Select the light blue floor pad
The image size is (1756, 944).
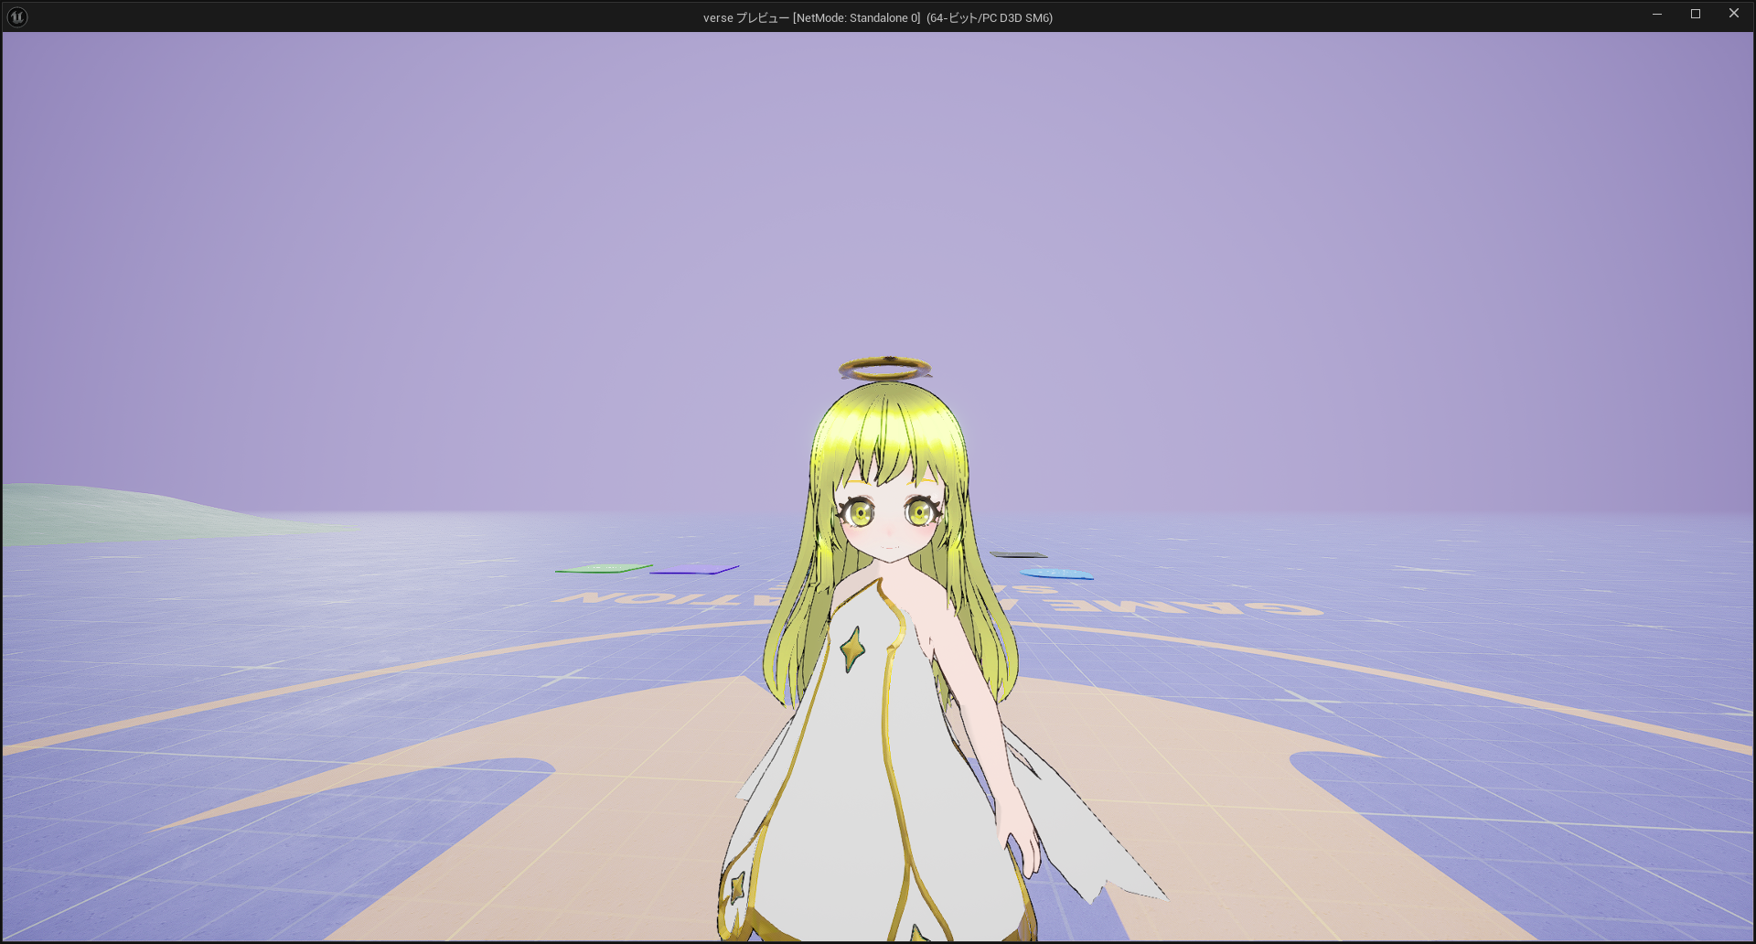[1056, 574]
